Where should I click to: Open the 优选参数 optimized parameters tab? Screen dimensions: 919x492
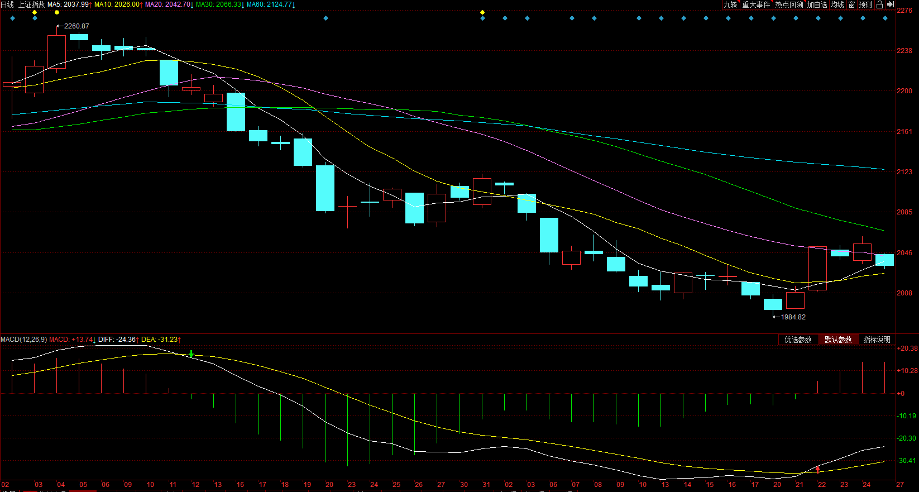tap(798, 340)
